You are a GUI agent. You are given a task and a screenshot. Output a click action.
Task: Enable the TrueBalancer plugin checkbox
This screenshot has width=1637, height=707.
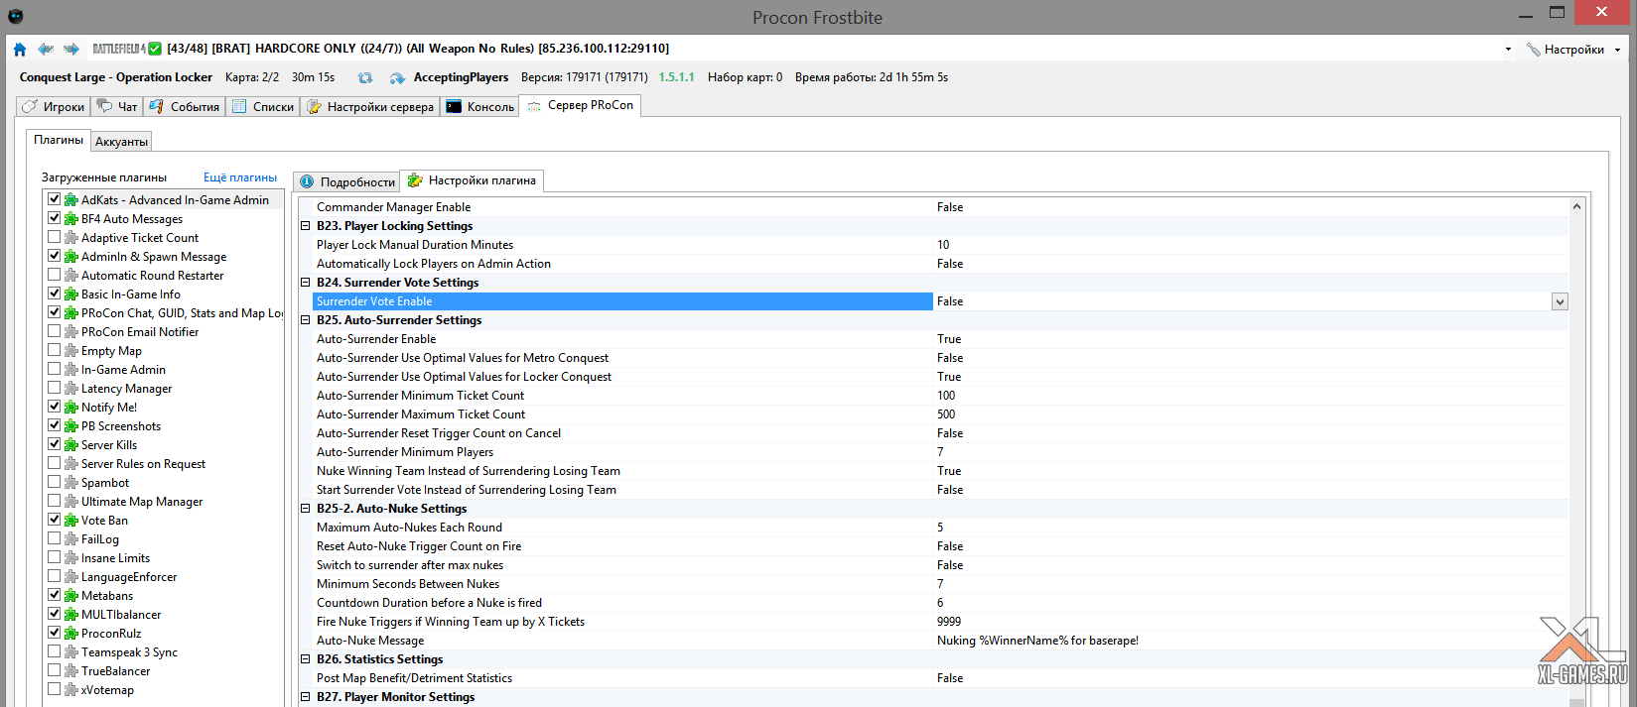tap(55, 670)
